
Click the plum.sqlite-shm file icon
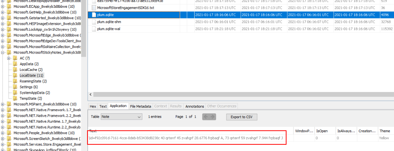pyautogui.click(x=94, y=22)
